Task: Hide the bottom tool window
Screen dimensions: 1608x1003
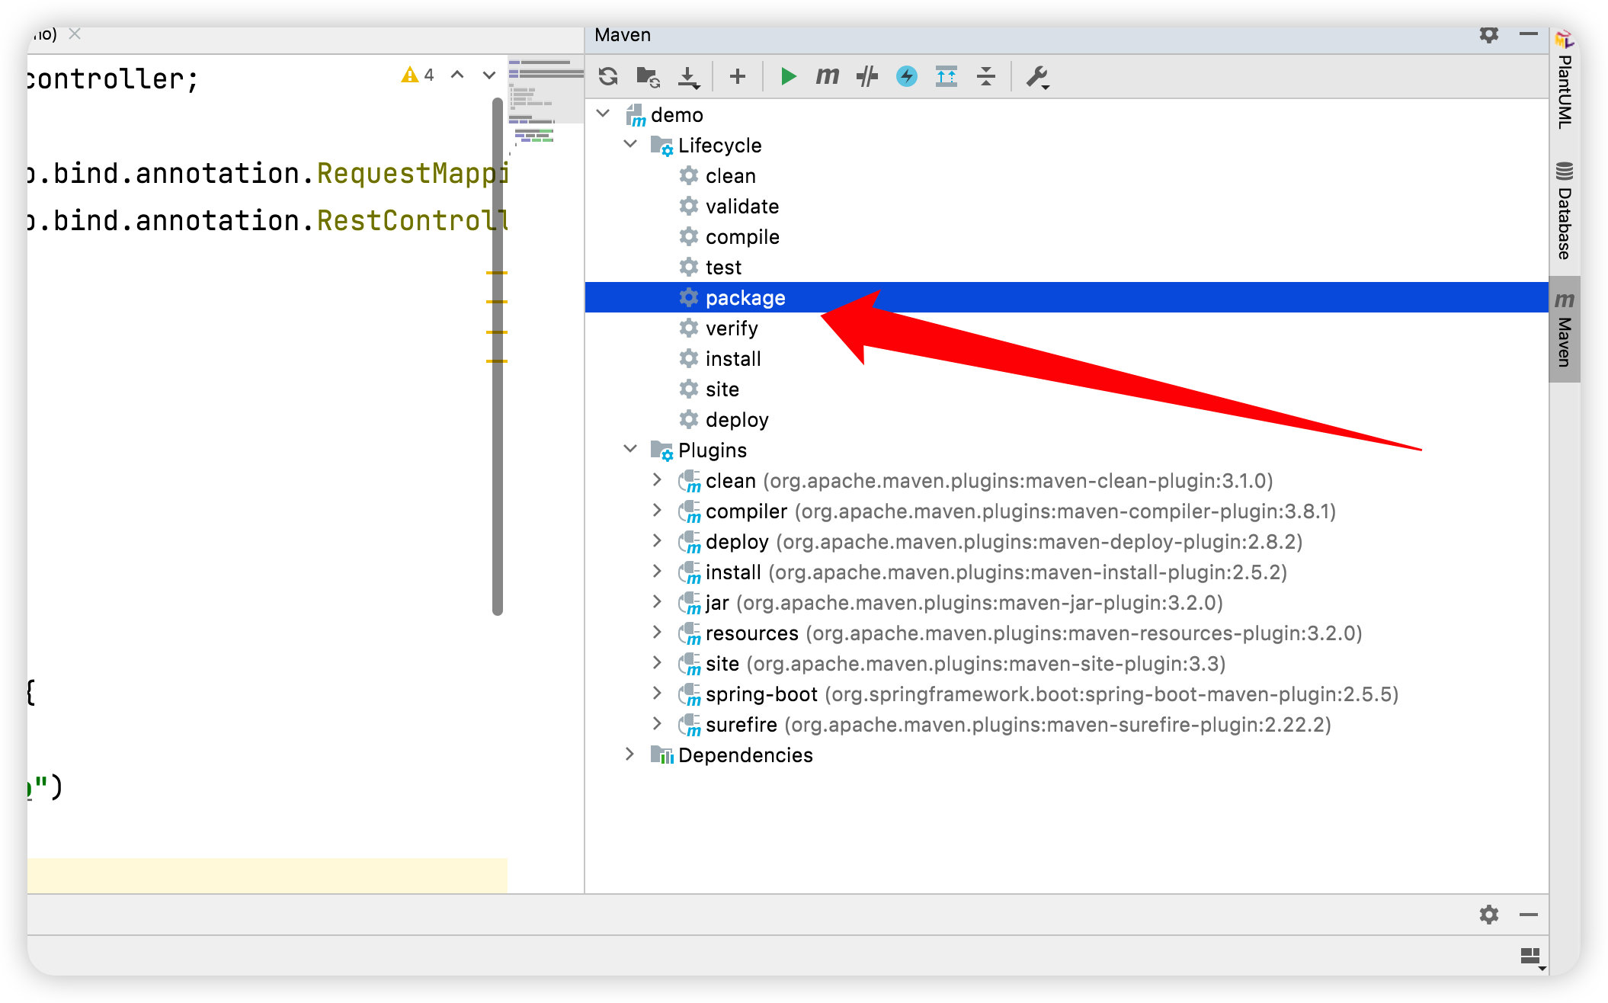Action: tap(1528, 915)
